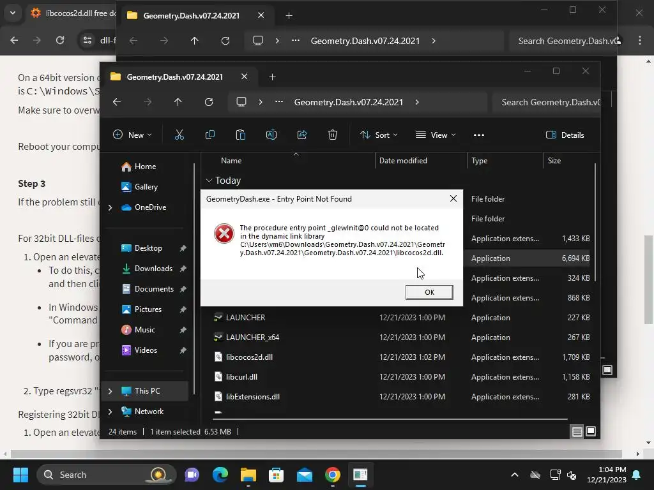654x490 pixels.
Task: Open new tab in back Explorer window
Action: point(289,16)
